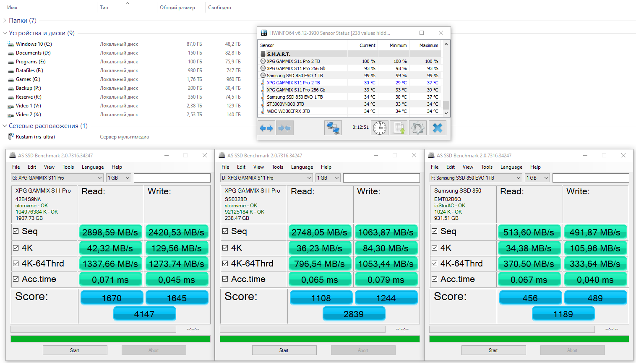Open the F: Samsung SSD 850 EVO 1TB dropdown
The image size is (636, 363).
coord(476,178)
